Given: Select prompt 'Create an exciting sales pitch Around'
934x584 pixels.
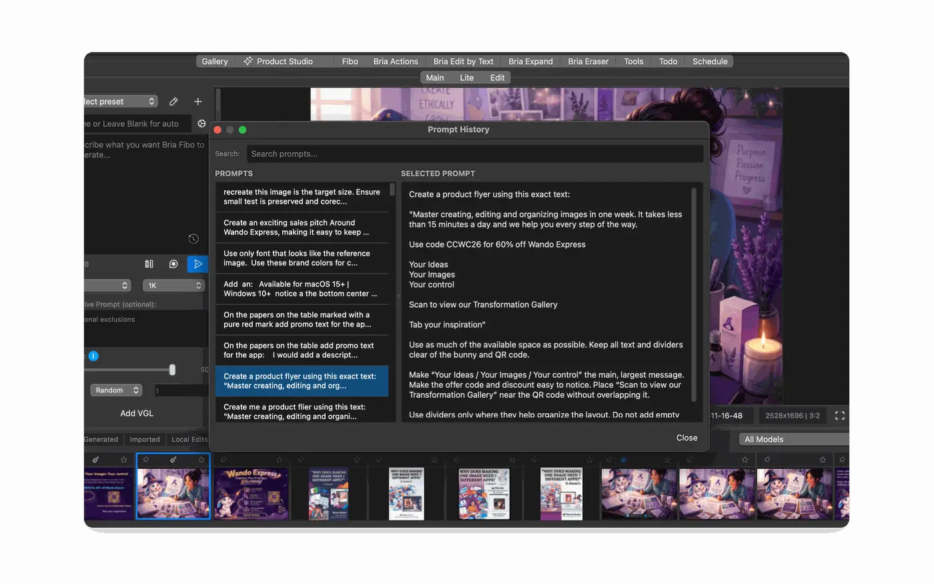Looking at the screenshot, I should [x=302, y=228].
